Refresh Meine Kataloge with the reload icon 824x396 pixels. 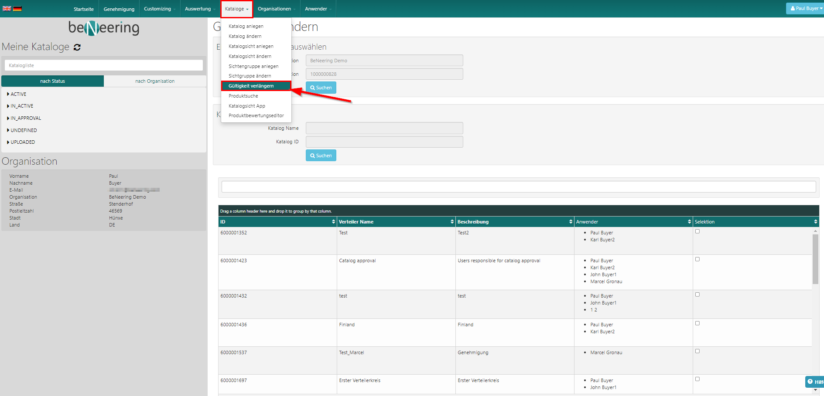click(x=77, y=47)
